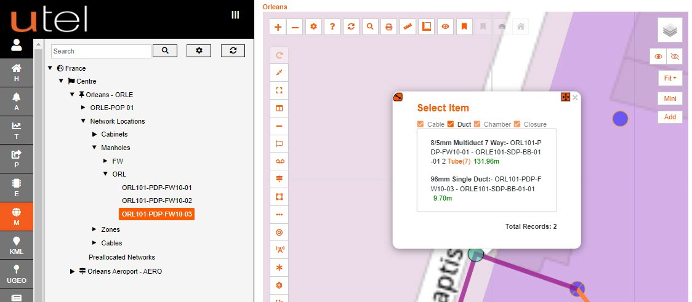The image size is (692, 302).
Task: Click the collapse arrows tool icon
Action: (x=279, y=73)
